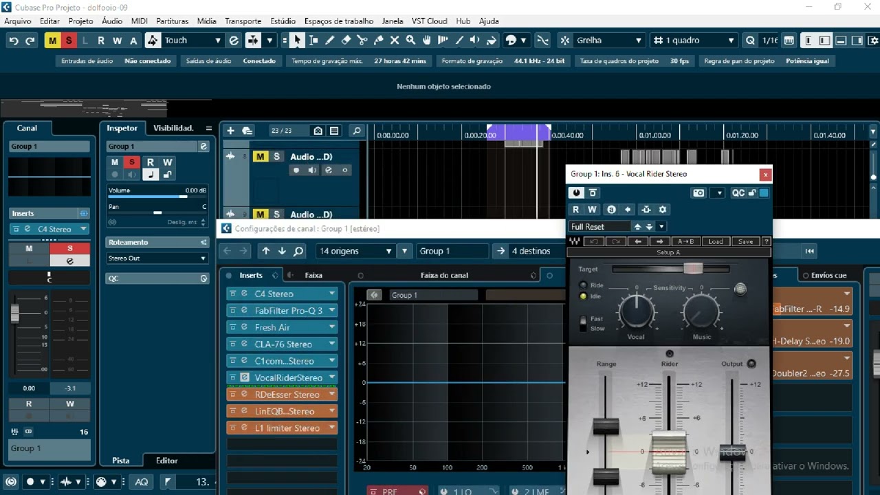Open the Full Reset preset dropdown arrow
880x495 pixels.
click(661, 226)
